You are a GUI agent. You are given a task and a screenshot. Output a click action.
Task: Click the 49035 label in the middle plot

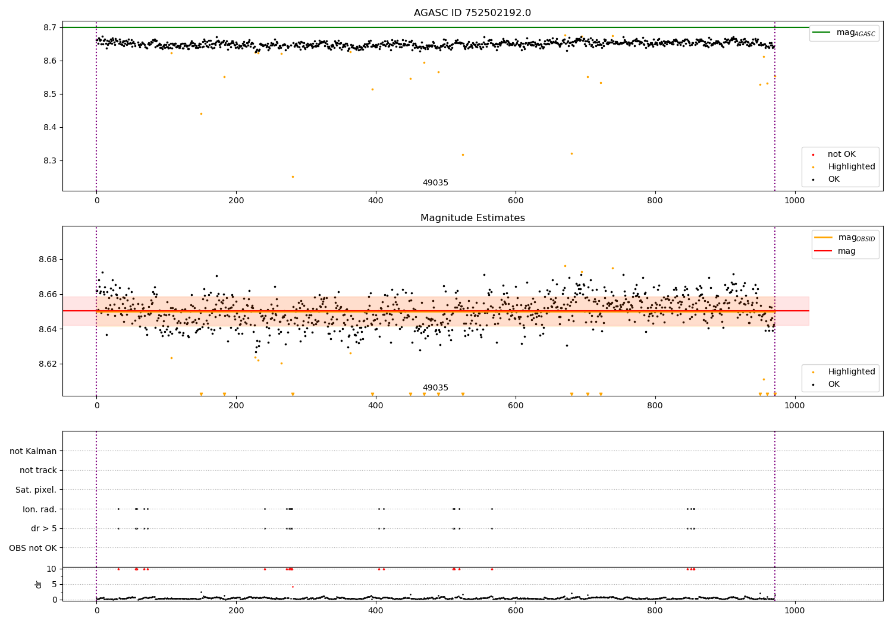click(435, 388)
